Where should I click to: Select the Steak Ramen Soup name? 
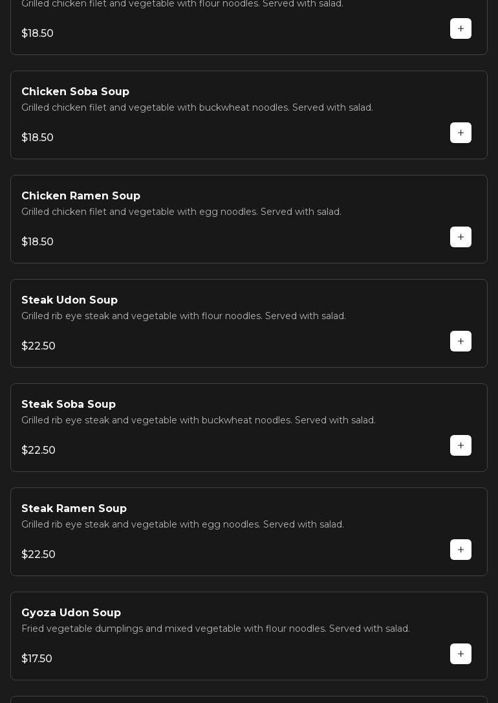74,509
